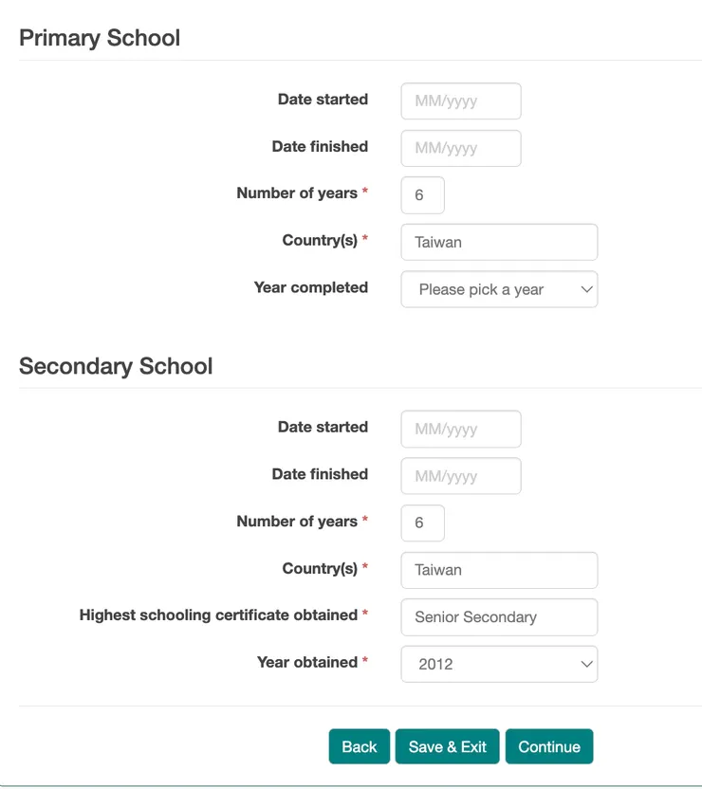Viewport: 702px width, 789px height.
Task: Click the Primary School section heading
Action: (100, 38)
